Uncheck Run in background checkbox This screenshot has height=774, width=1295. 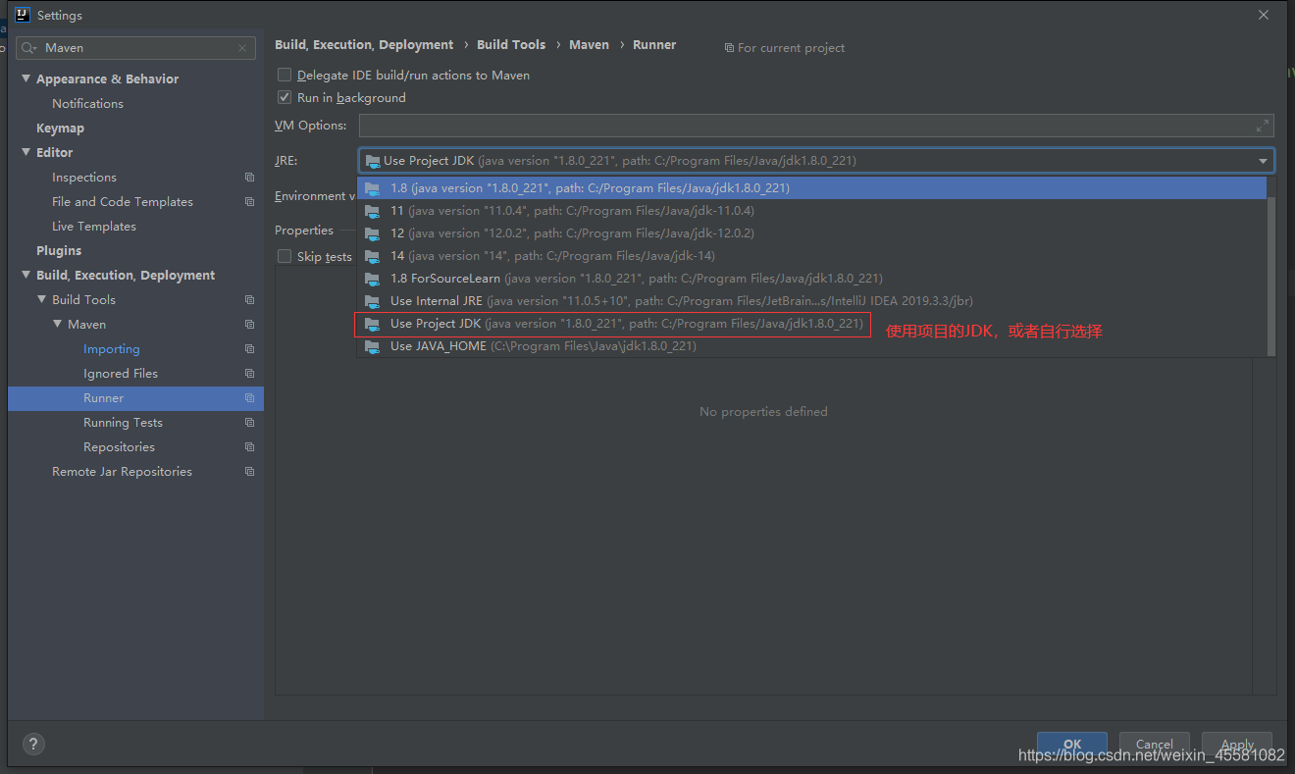point(285,97)
